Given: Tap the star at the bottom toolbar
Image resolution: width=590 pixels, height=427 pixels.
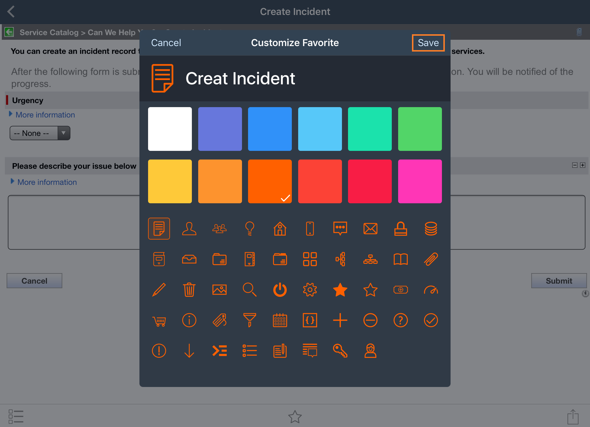Looking at the screenshot, I should click(295, 416).
